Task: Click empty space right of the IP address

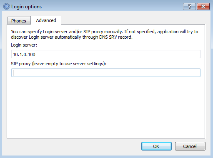Action: [118, 54]
